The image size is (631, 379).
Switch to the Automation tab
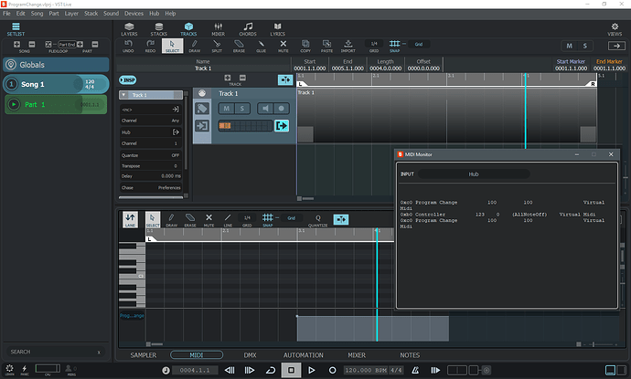tap(303, 354)
